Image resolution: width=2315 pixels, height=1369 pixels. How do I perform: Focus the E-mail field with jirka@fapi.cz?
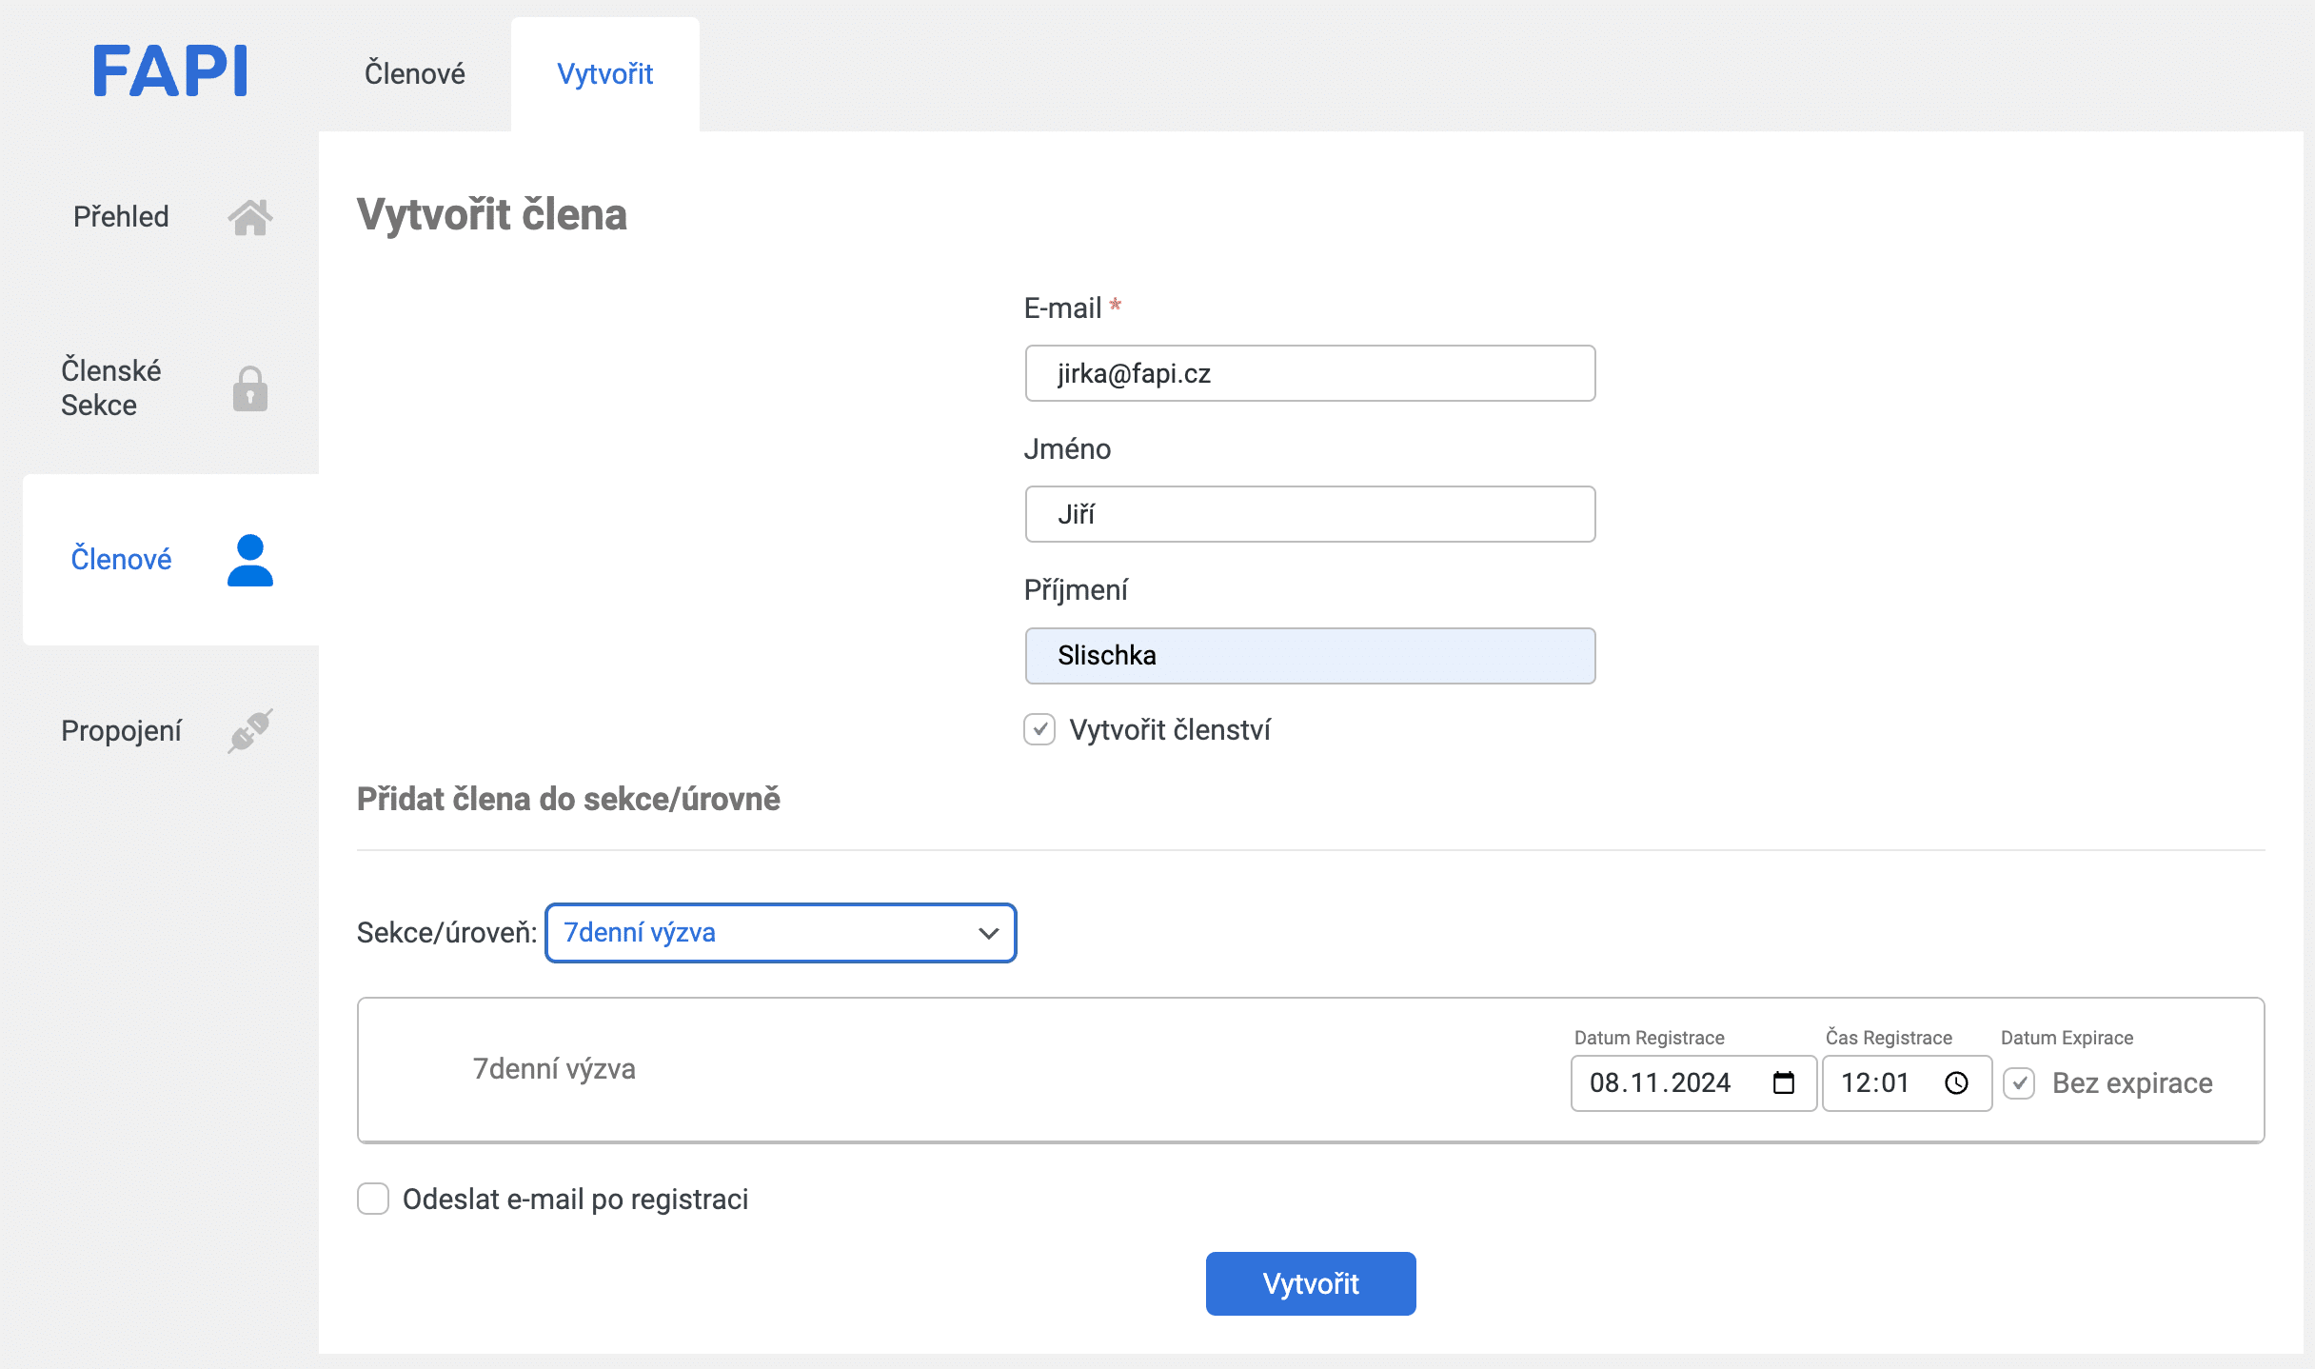click(1310, 373)
